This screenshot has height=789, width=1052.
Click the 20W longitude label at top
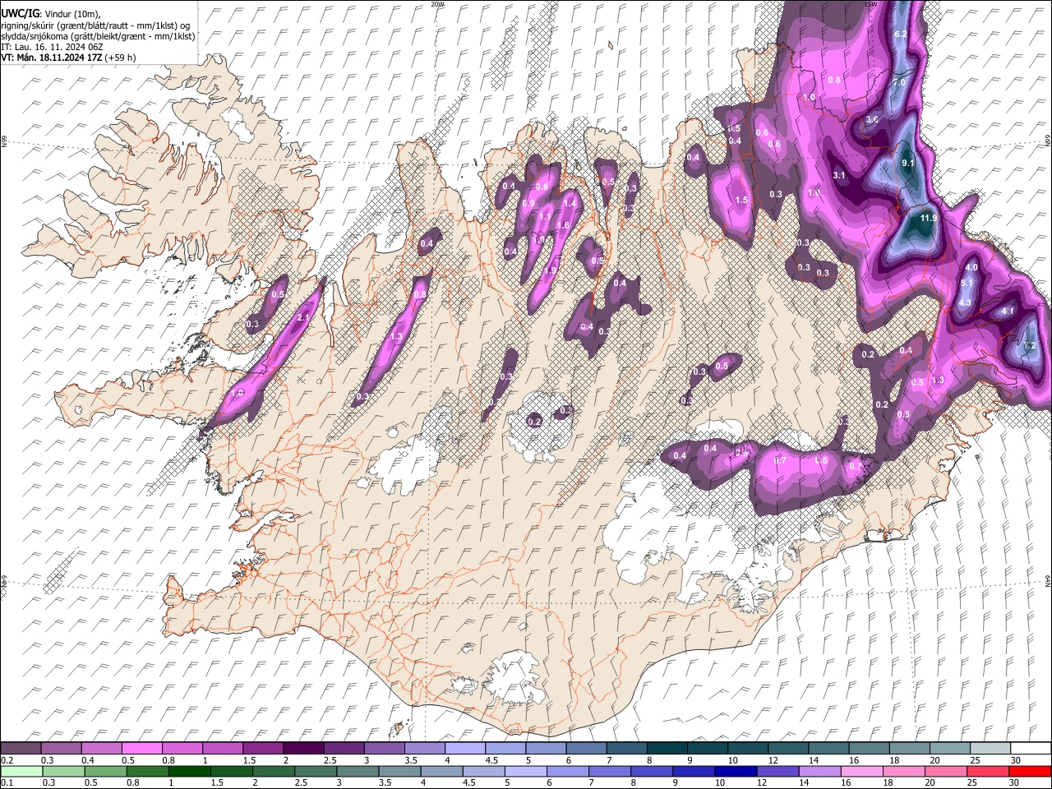tap(437, 4)
